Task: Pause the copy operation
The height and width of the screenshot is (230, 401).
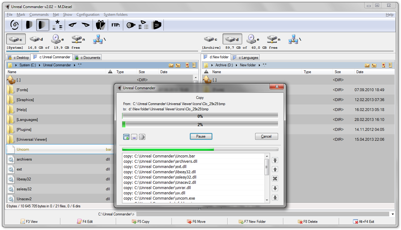Action: click(x=201, y=136)
